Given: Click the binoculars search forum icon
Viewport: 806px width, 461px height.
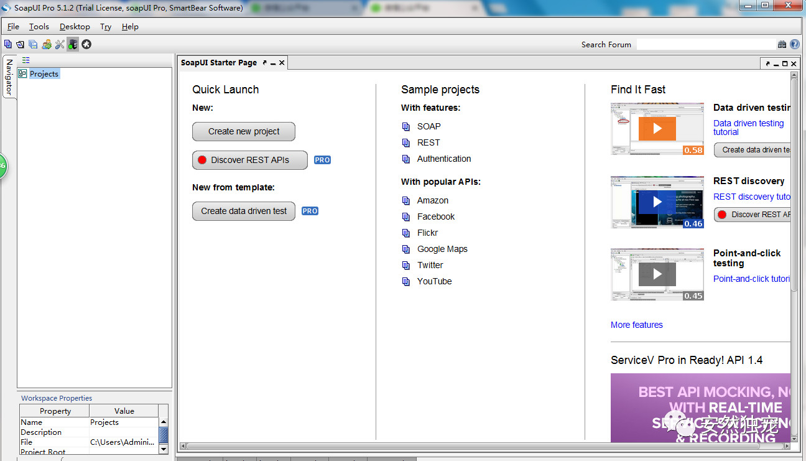Looking at the screenshot, I should click(x=782, y=44).
